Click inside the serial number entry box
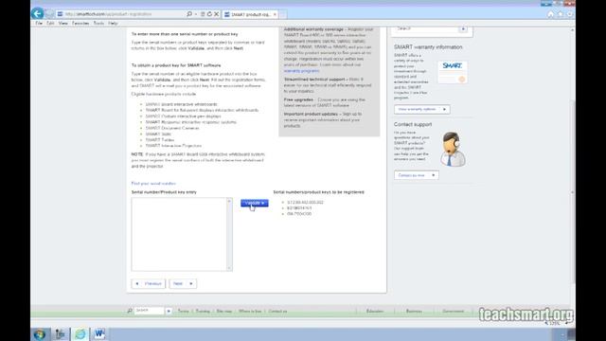606x341 pixels. pyautogui.click(x=179, y=234)
